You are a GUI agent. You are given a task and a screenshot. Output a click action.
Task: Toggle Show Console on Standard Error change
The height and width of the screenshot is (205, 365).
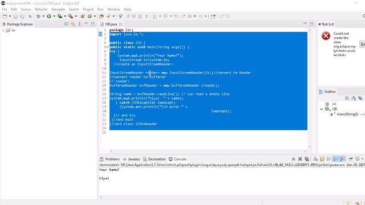[x=342, y=159]
